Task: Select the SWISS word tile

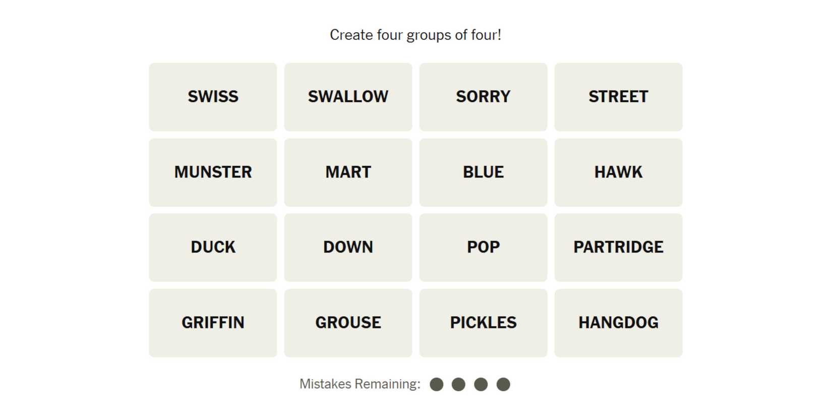Action: (213, 97)
